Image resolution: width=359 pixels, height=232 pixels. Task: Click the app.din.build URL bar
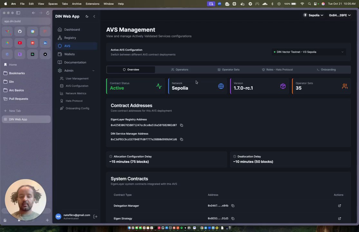pyautogui.click(x=26, y=21)
